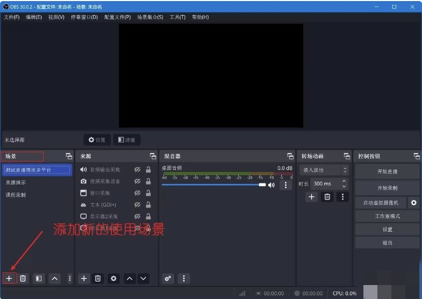Add a new source with plus icon

click(84, 278)
